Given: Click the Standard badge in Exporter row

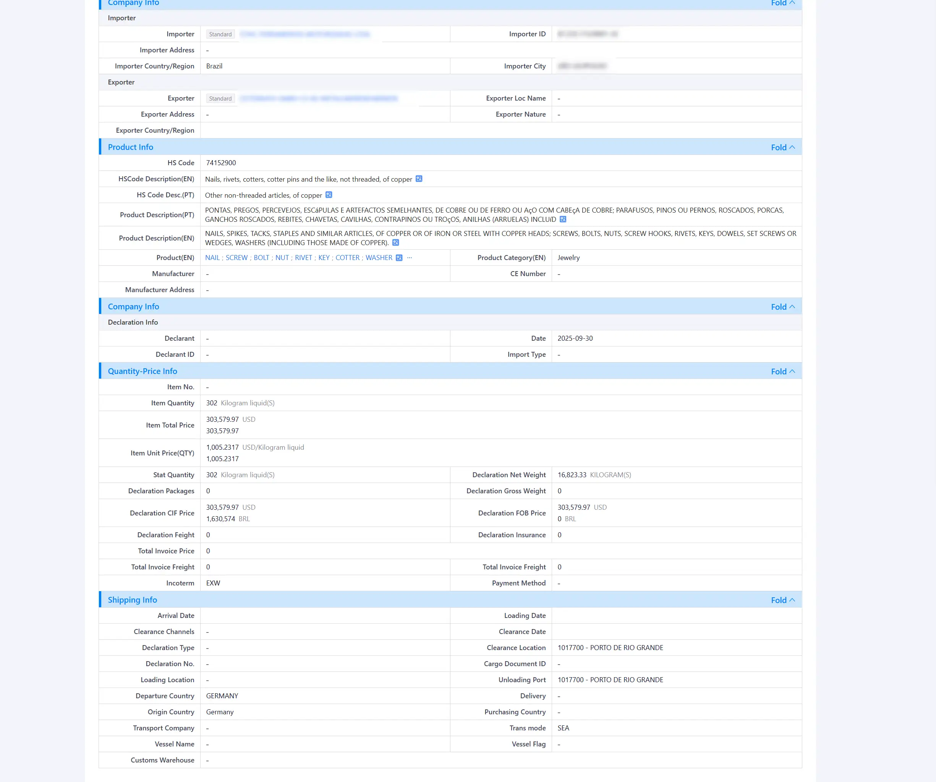Looking at the screenshot, I should (220, 99).
